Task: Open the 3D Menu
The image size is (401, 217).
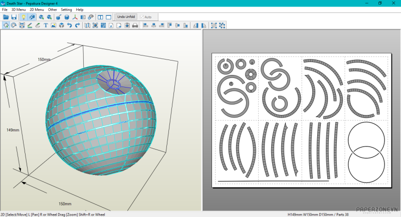Action: tap(19, 9)
